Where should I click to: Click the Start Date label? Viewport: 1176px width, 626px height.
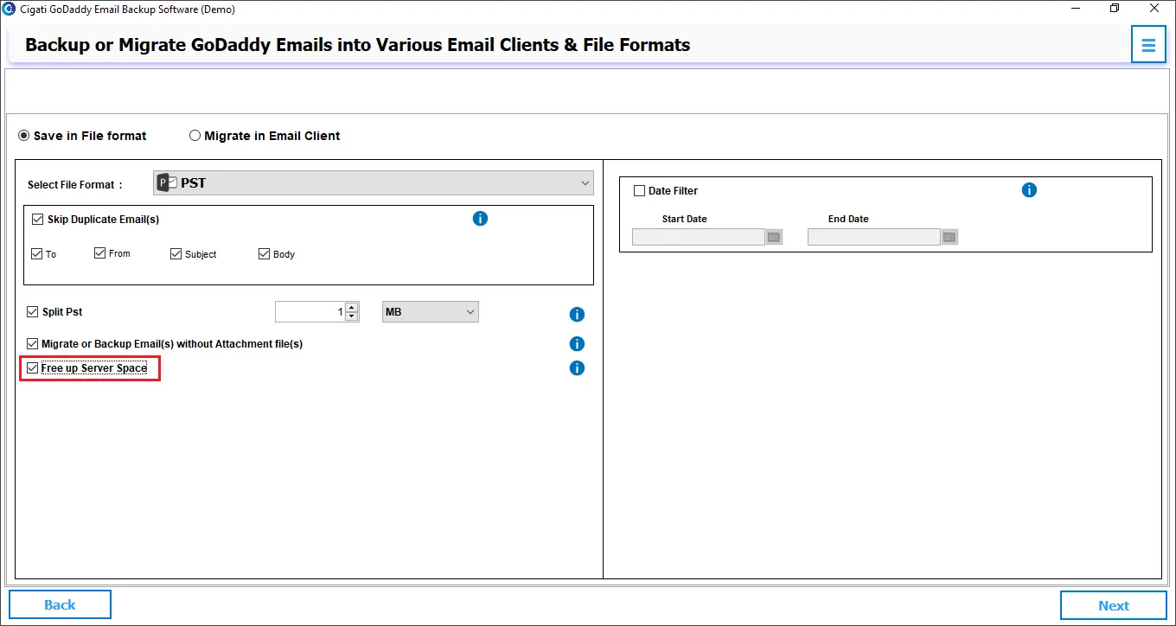[x=684, y=219]
